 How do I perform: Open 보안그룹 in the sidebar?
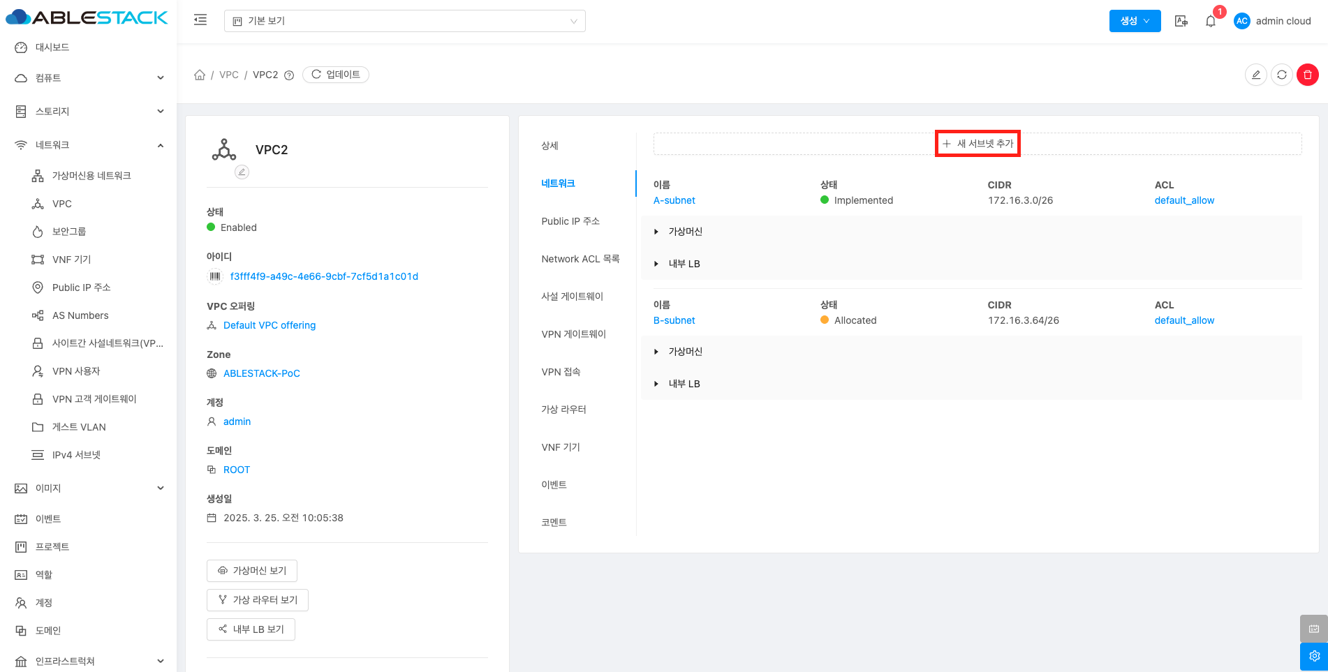click(69, 232)
